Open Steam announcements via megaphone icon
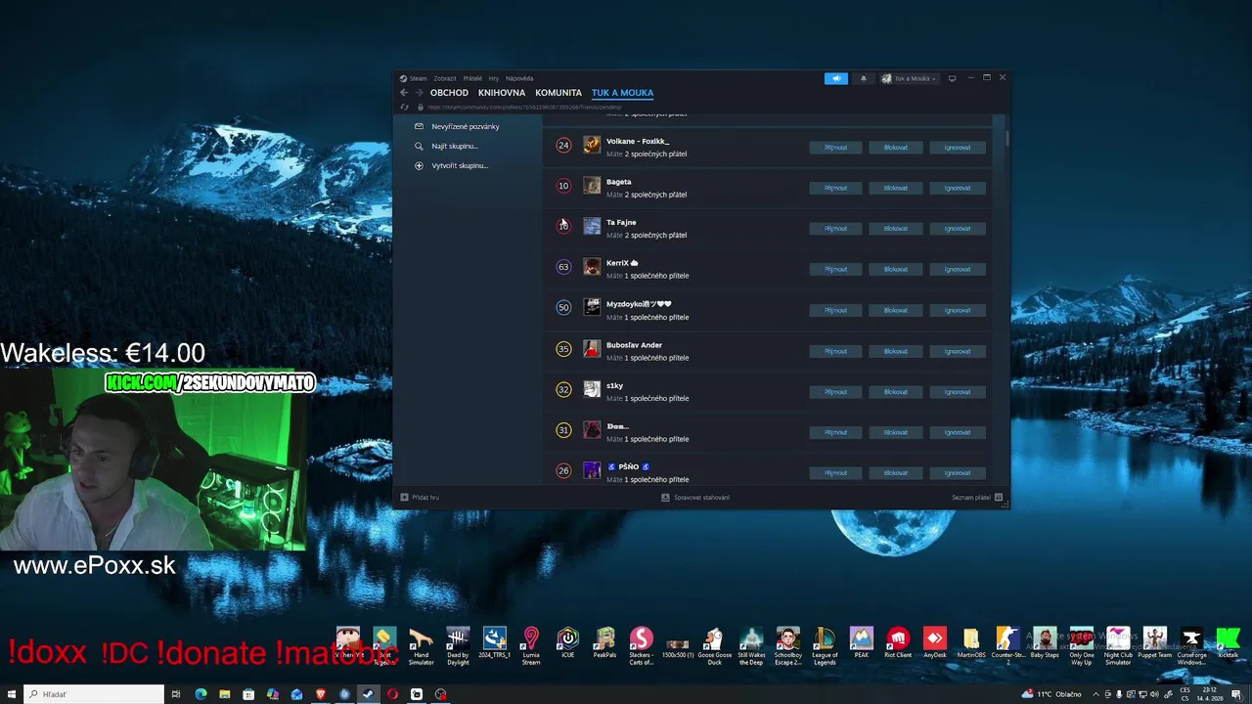 836,78
